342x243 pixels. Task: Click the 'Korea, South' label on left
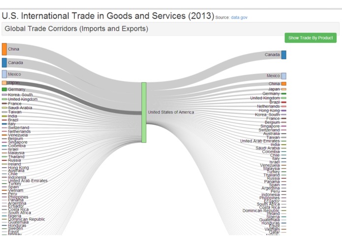coord(20,95)
